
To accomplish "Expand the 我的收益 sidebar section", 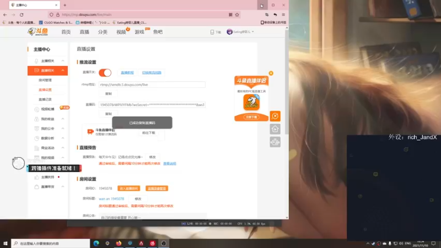I will point(63,119).
